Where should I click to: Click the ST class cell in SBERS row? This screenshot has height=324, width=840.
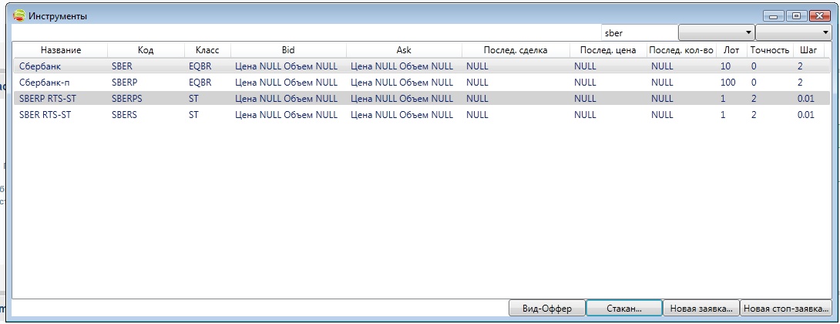click(x=193, y=115)
